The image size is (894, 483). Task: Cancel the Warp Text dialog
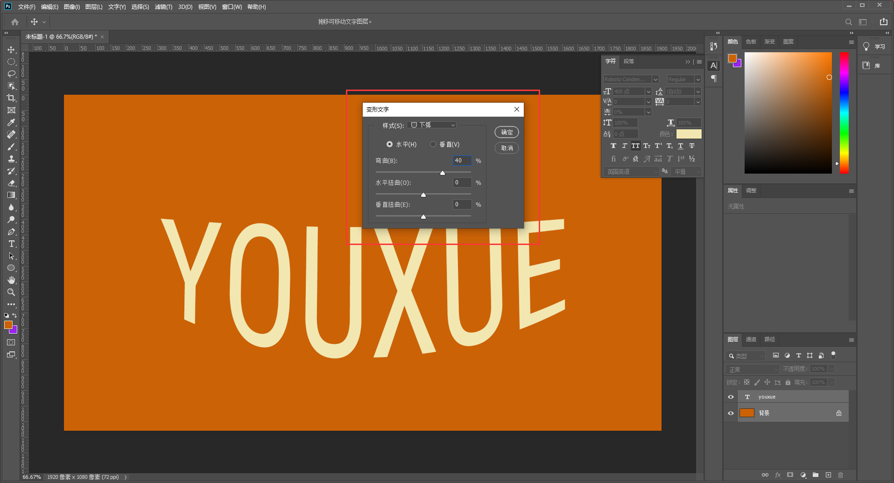[x=507, y=148]
